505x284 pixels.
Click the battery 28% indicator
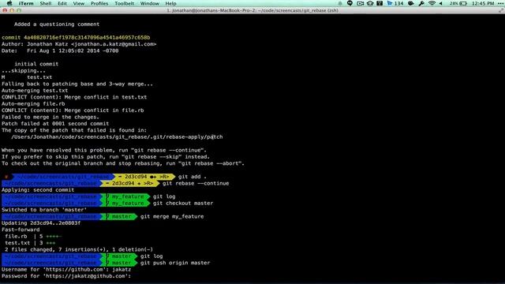(x=458, y=3)
